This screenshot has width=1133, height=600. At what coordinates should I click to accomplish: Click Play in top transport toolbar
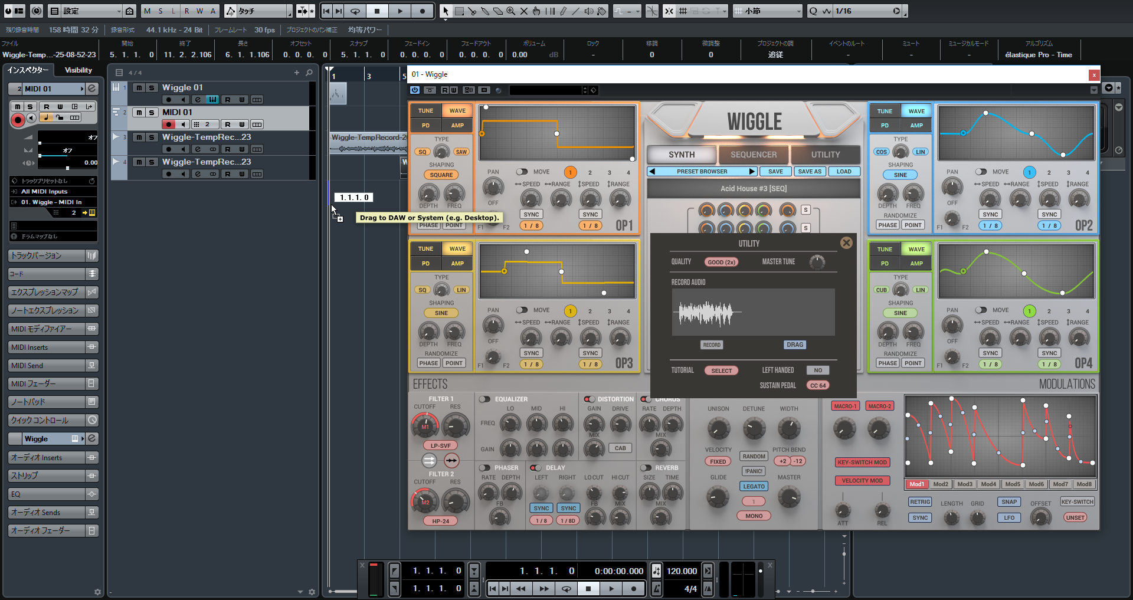400,11
